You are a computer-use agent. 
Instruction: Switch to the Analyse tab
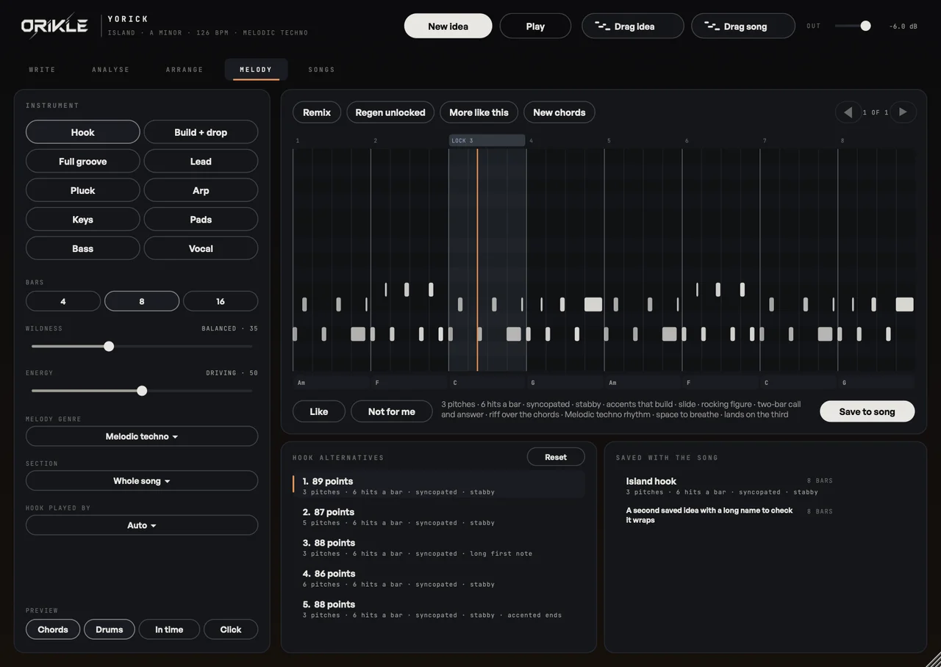(111, 70)
